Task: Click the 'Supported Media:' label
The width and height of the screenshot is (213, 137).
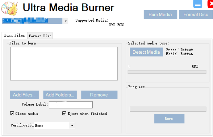Action: pyautogui.click(x=92, y=20)
